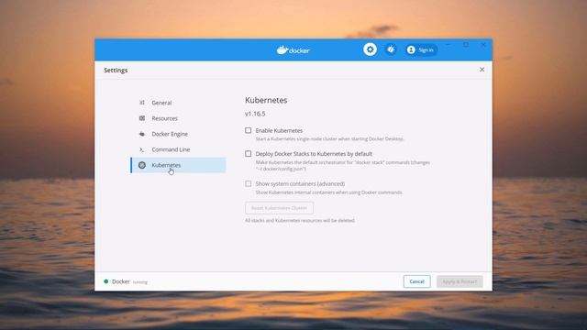The image size is (587, 330).
Task: Check Show system containers (advanced)
Action: (x=249, y=183)
